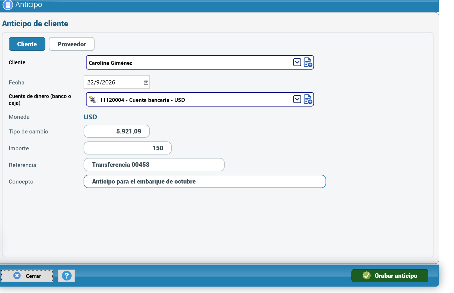Click the Concepto field about embarque de octubre
Viewport: 454px width, 293px height.
click(x=205, y=181)
